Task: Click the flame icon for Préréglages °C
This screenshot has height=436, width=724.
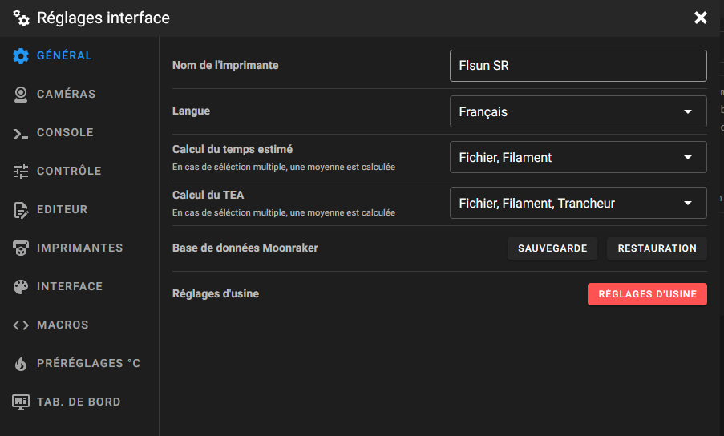Action: pos(21,364)
